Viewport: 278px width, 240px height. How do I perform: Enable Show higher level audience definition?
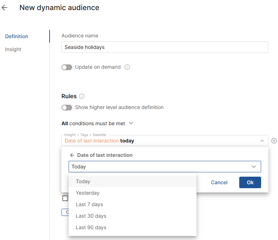click(67, 108)
